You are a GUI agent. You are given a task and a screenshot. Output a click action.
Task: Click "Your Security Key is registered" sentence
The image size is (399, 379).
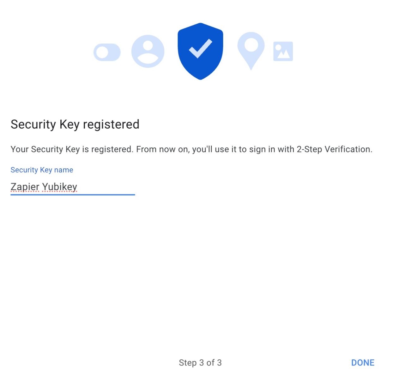[x=71, y=149]
